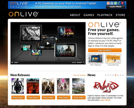Open the PLAYPACK menu item
This screenshot has height=108, width=134.
pyautogui.click(x=105, y=15)
